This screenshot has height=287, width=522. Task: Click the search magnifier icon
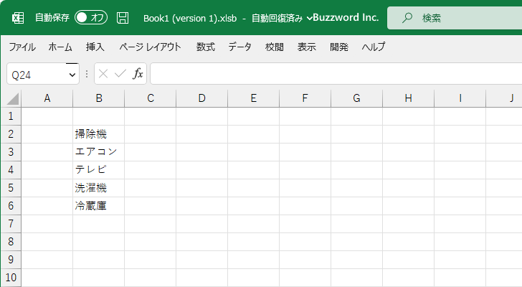tap(407, 18)
